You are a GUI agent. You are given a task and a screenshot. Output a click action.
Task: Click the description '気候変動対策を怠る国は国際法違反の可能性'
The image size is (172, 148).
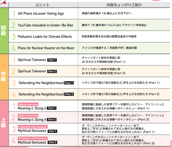click(109, 36)
